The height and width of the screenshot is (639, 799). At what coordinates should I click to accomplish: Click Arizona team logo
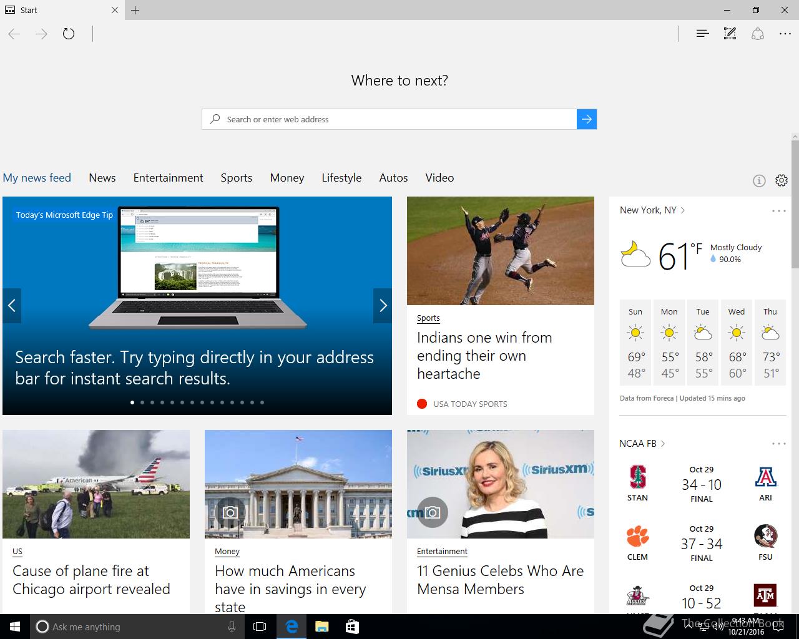(766, 477)
